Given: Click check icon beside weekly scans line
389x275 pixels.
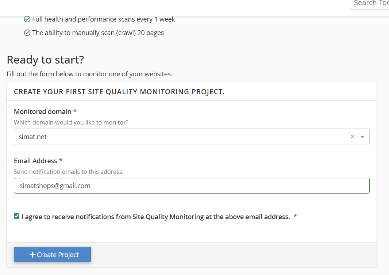Looking at the screenshot, I should pyautogui.click(x=27, y=19).
